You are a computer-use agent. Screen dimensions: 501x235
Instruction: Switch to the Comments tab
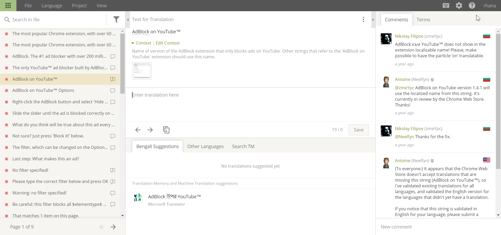click(x=396, y=20)
